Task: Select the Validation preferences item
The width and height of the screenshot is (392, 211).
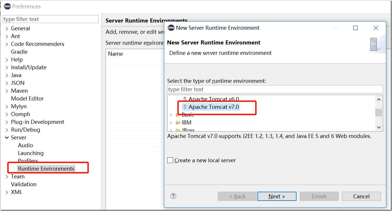Action: (x=24, y=184)
